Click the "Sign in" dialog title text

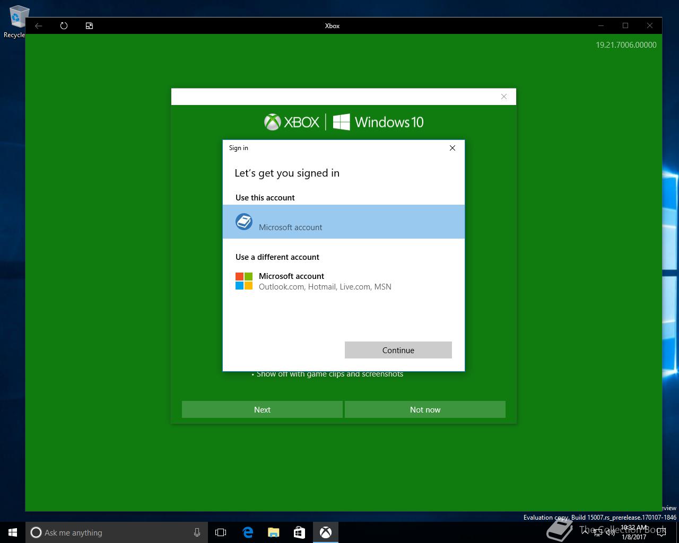(239, 148)
